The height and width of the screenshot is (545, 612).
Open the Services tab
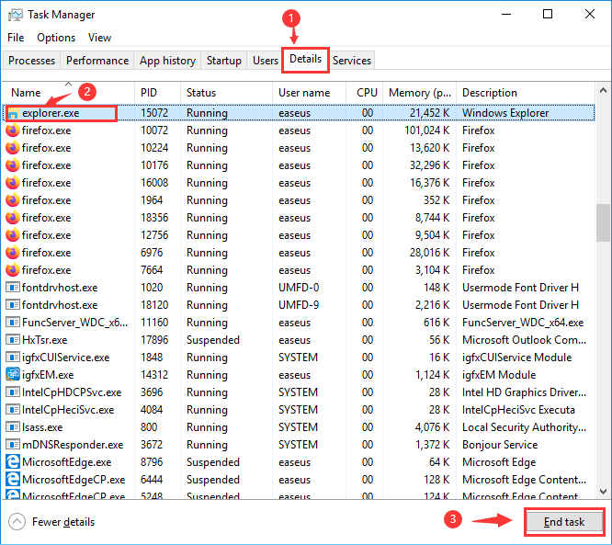pyautogui.click(x=352, y=61)
